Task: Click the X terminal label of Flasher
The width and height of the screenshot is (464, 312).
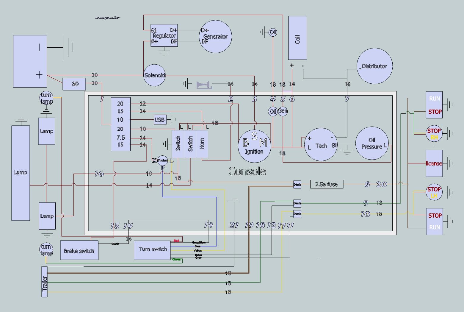Action: tap(154, 161)
